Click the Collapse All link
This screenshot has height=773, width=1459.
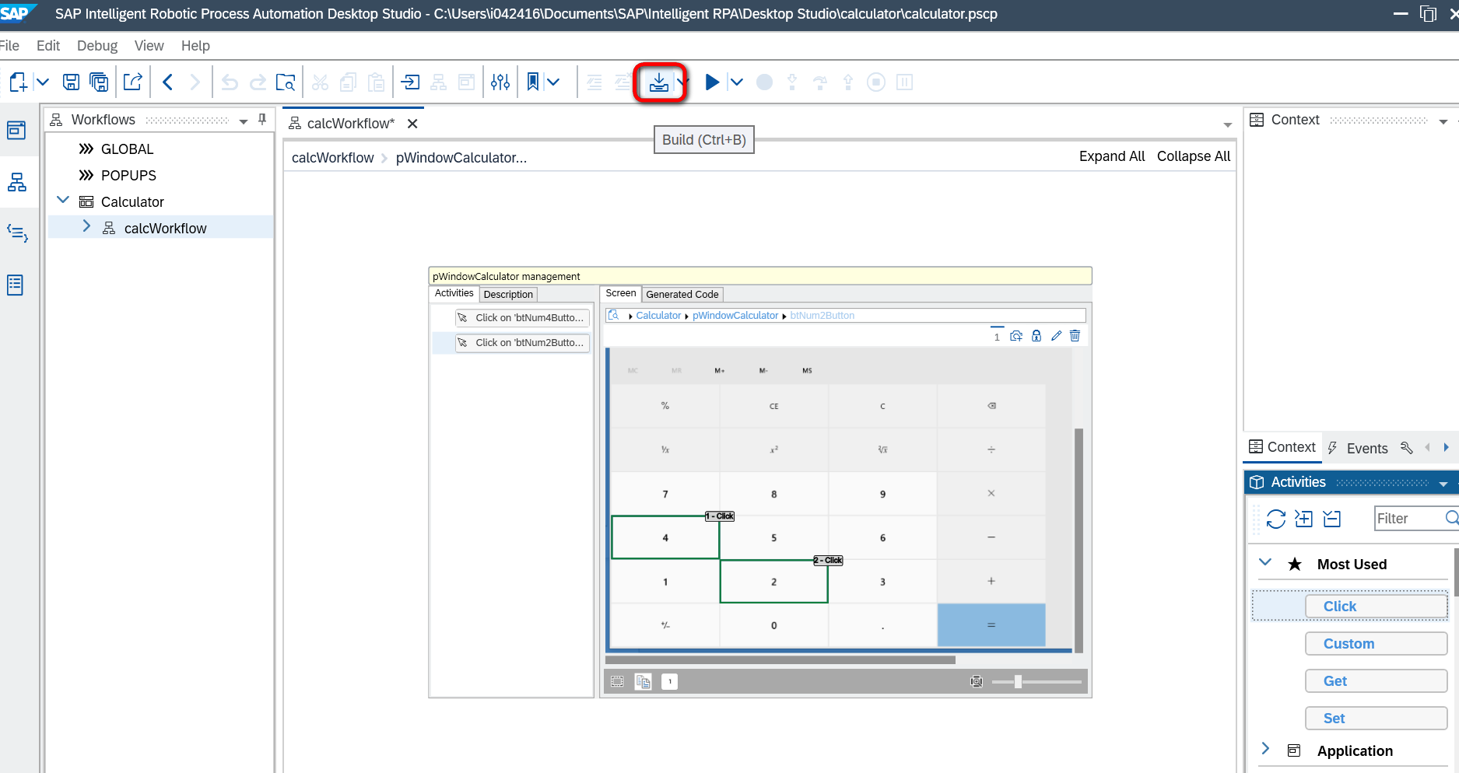tap(1193, 156)
